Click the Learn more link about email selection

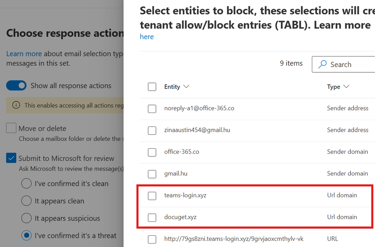click(24, 54)
